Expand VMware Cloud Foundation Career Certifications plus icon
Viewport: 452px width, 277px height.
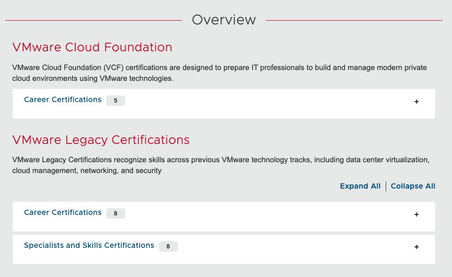(x=416, y=102)
